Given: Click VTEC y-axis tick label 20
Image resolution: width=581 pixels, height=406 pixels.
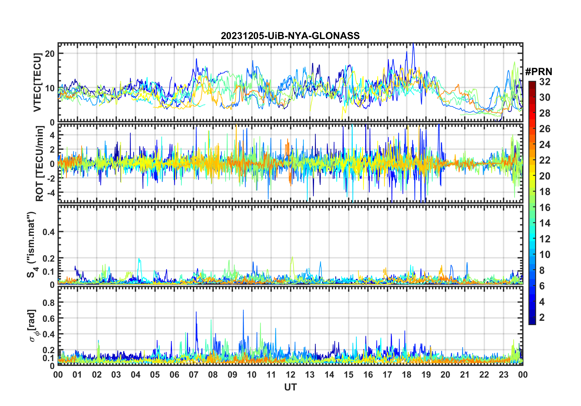Looking at the screenshot, I should 50,53.
